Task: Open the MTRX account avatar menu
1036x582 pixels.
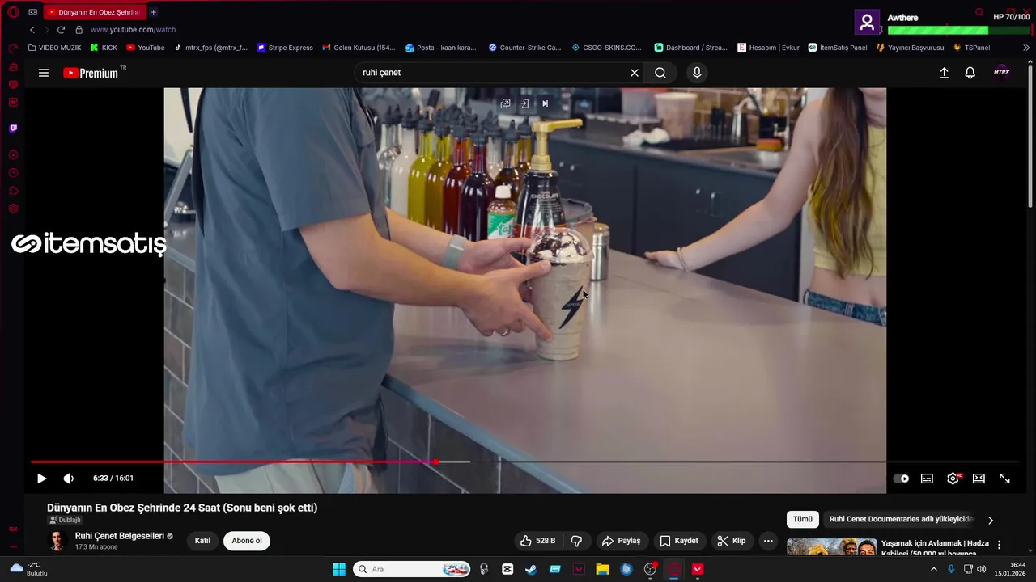Action: (1002, 72)
